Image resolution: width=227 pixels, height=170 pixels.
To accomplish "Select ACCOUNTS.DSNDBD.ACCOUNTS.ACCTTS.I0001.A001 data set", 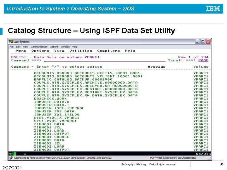I will click(x=87, y=73).
